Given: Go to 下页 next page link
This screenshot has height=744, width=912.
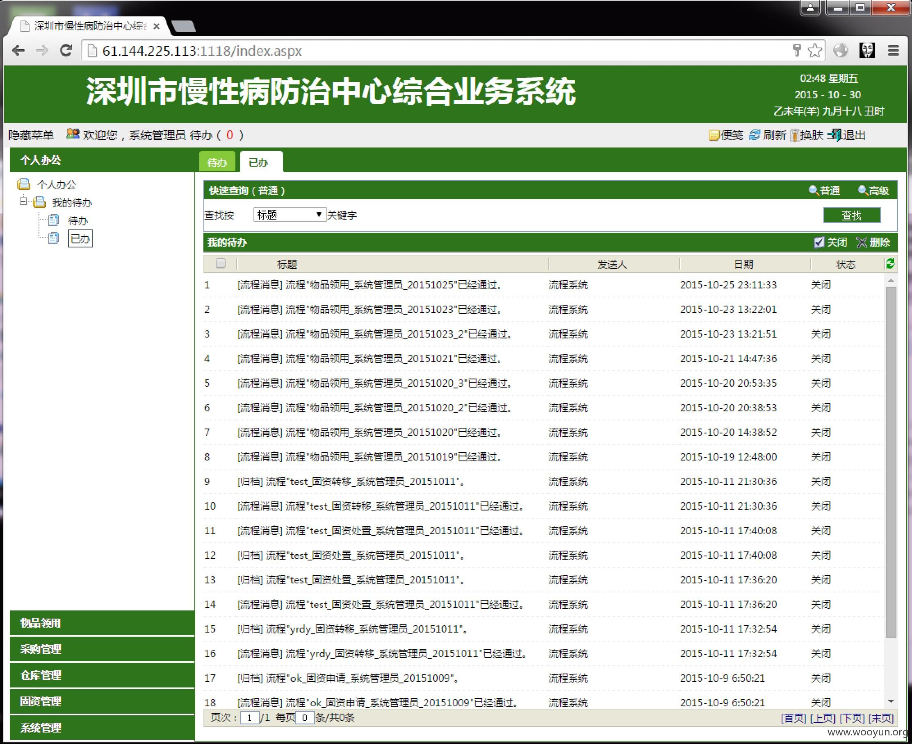Looking at the screenshot, I should pos(852,718).
